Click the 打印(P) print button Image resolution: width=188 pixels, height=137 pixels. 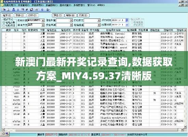pos(32,15)
